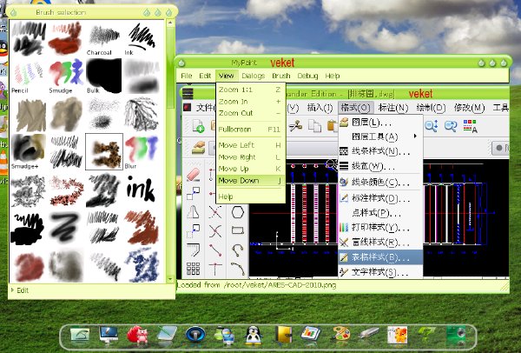The image size is (521, 353).
Task: Select Move Right in View menu
Action: pyautogui.click(x=250, y=157)
